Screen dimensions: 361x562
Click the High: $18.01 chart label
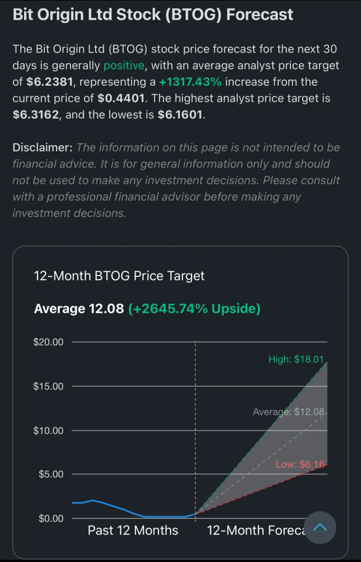click(x=296, y=360)
